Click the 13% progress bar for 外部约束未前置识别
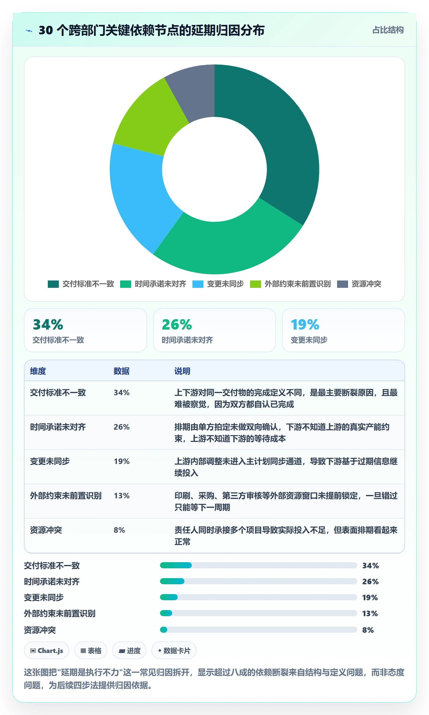The image size is (429, 715). tap(259, 613)
